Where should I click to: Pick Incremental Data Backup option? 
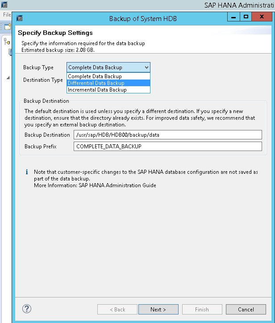coord(108,90)
